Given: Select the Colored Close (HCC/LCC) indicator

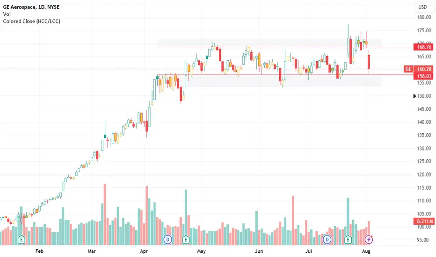Looking at the screenshot, I should tap(31, 21).
